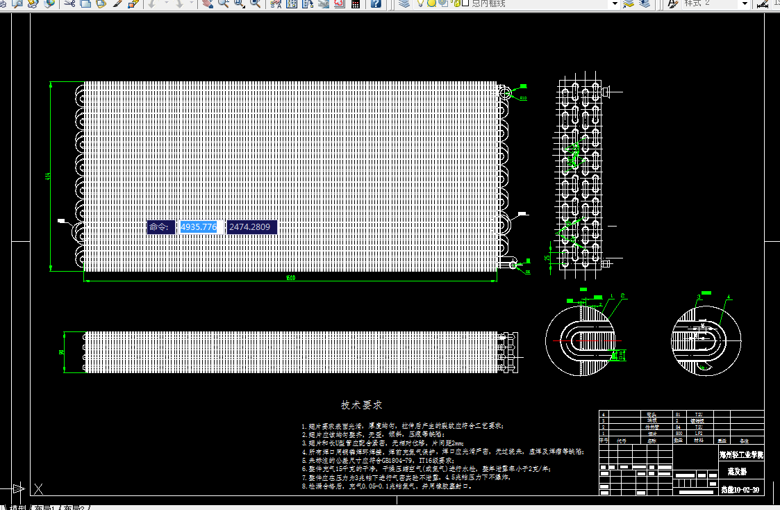Toggle the layer freeze sun icon

pyautogui.click(x=431, y=4)
